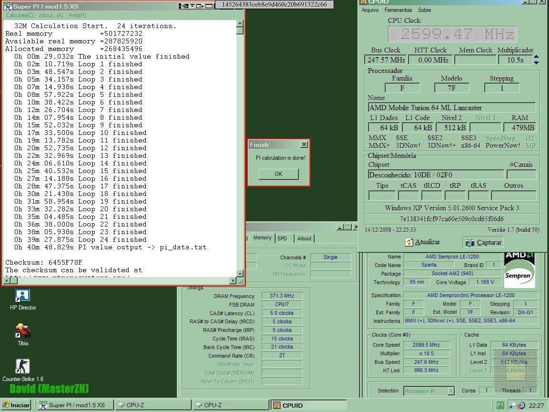
Task: Click the NVIDIA eye icon in title bar
Action: pos(184,6)
